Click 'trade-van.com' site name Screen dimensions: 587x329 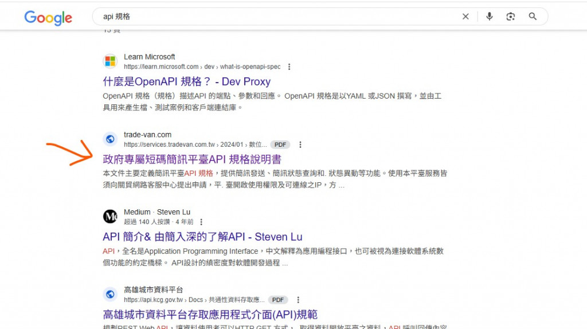point(147,135)
